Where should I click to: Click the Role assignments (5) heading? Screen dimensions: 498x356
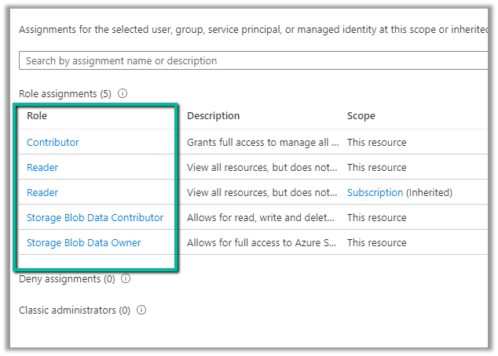(x=65, y=93)
